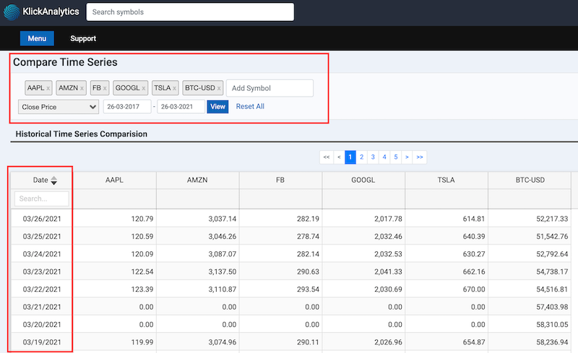Remove the AMZN symbol tag
578x353 pixels.
82,89
